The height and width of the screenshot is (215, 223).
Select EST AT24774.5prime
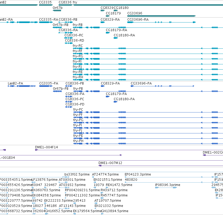pyautogui.click(x=105, y=174)
